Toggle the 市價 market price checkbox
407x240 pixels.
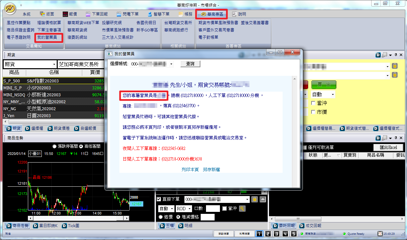(313, 112)
